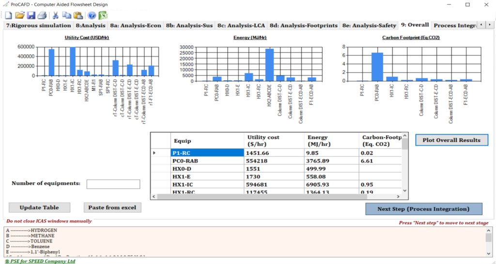Select the PC0-RAB equipment cell
This screenshot has height=264, width=496.
pyautogui.click(x=207, y=161)
